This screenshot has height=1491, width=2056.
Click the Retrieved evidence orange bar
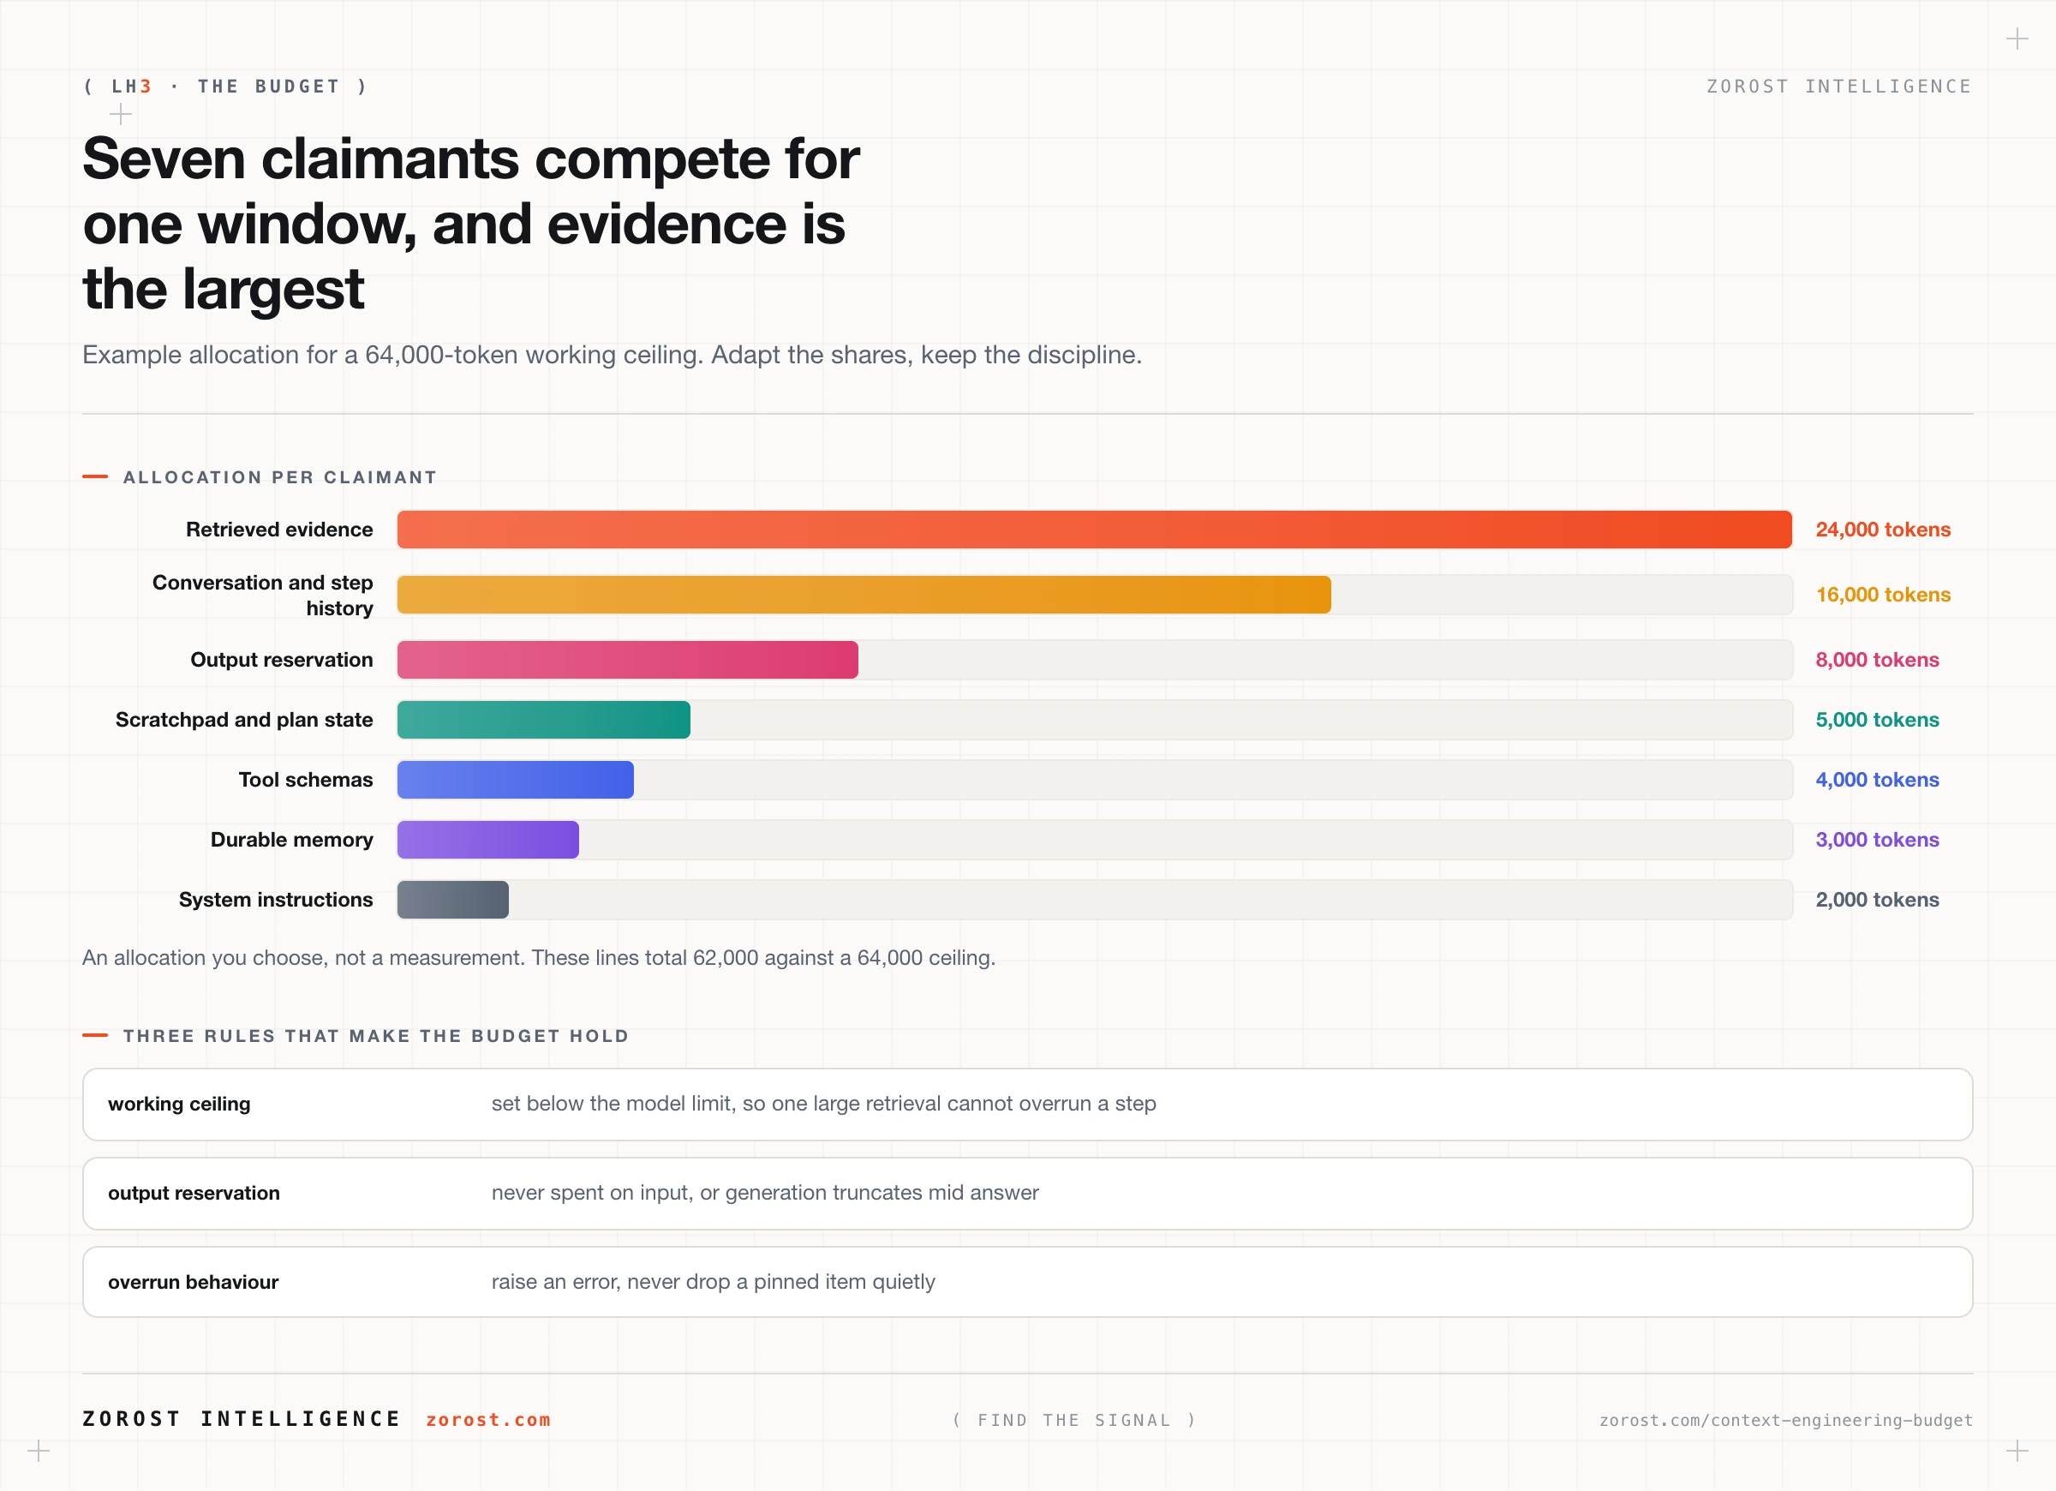pyautogui.click(x=1094, y=530)
